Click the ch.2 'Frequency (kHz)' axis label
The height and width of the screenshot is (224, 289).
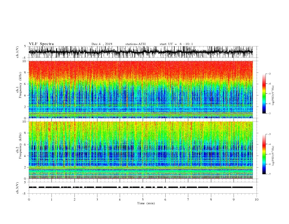(20, 146)
